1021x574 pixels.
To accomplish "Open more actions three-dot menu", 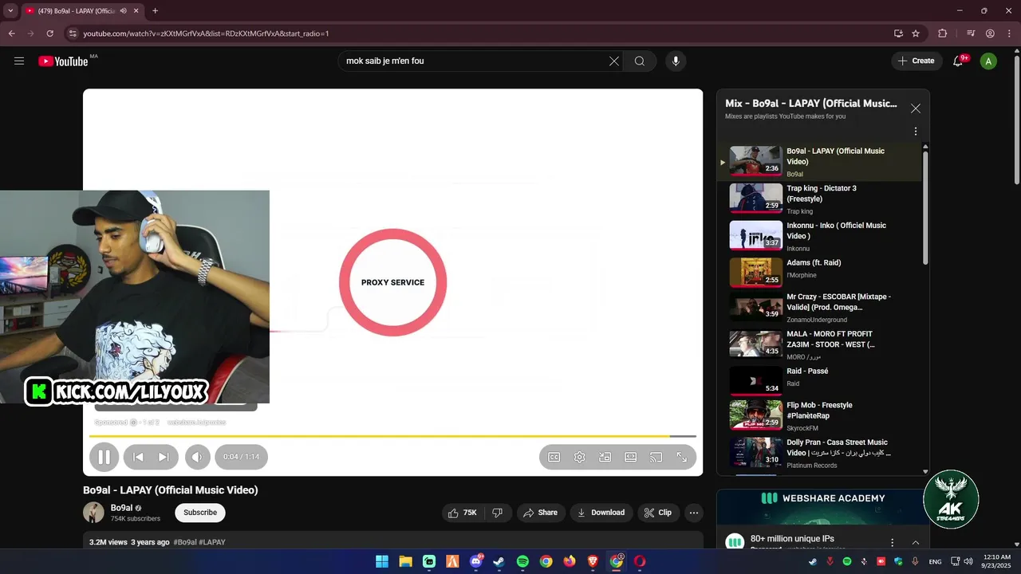I will [x=694, y=513].
